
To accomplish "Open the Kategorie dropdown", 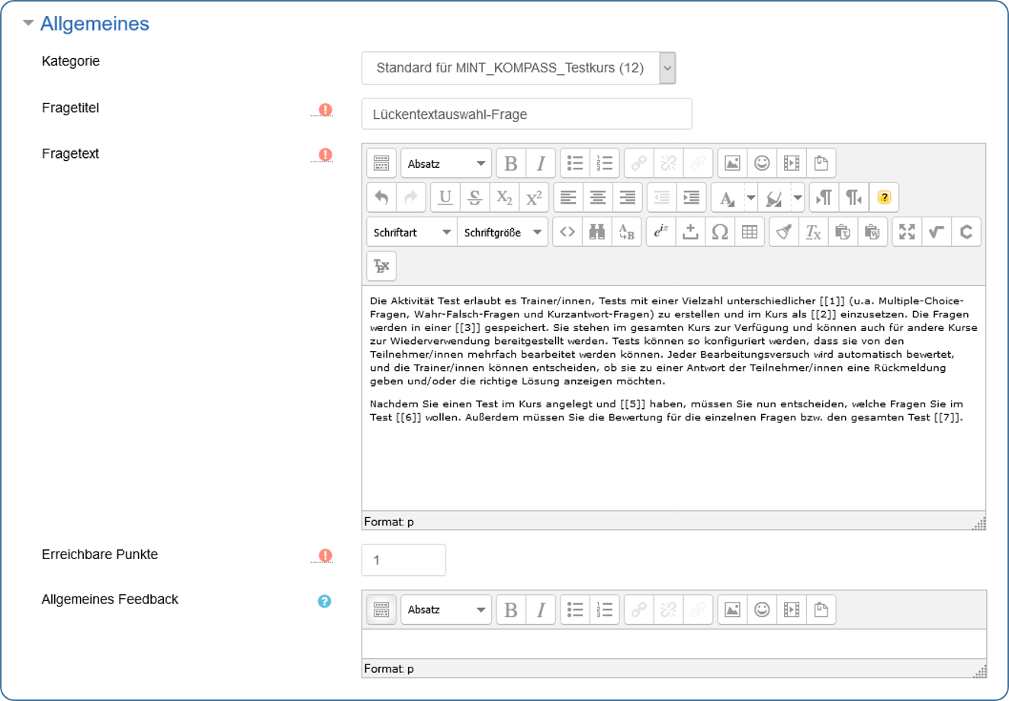I will 519,68.
